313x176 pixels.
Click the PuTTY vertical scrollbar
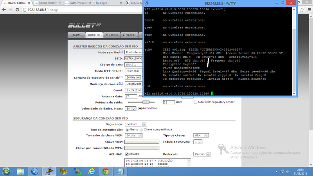point(294,51)
